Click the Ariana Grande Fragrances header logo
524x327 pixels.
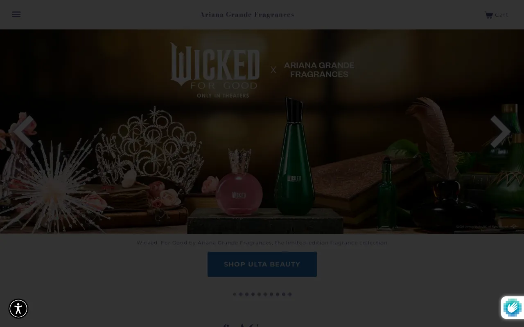coord(247,15)
